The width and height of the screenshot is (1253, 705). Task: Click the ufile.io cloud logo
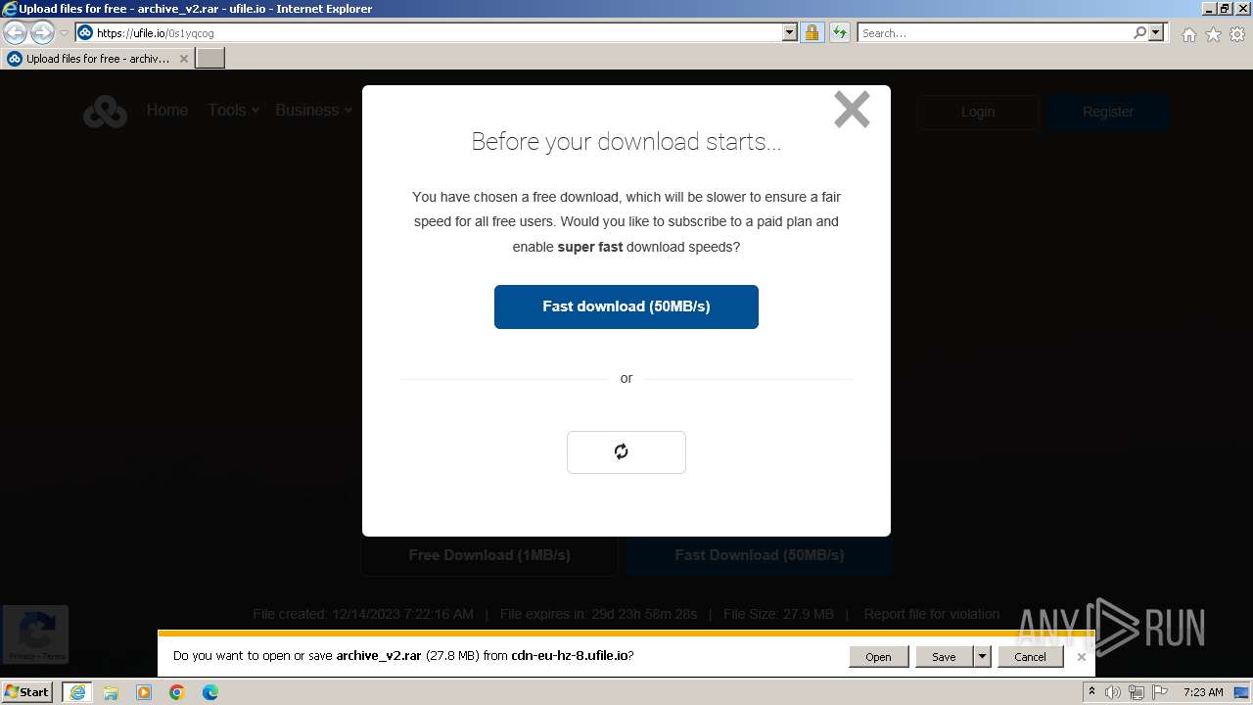pos(105,112)
